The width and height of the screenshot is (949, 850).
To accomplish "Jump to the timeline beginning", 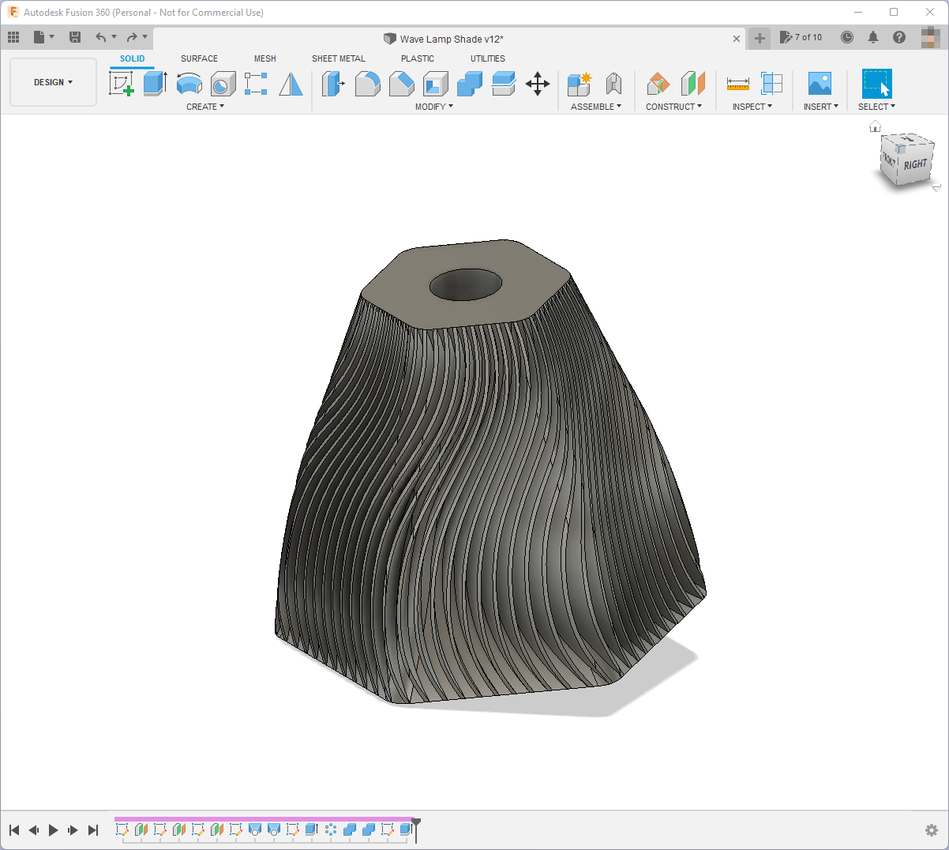I will [14, 830].
